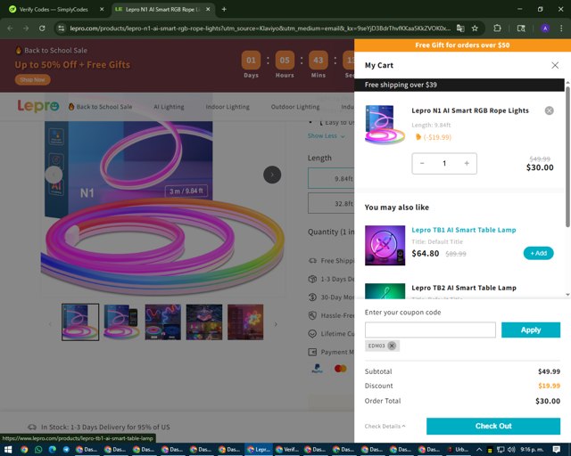Click the TB1 Table Lamp thumbnail
Viewport: 571px width, 456px height.
tap(385, 246)
